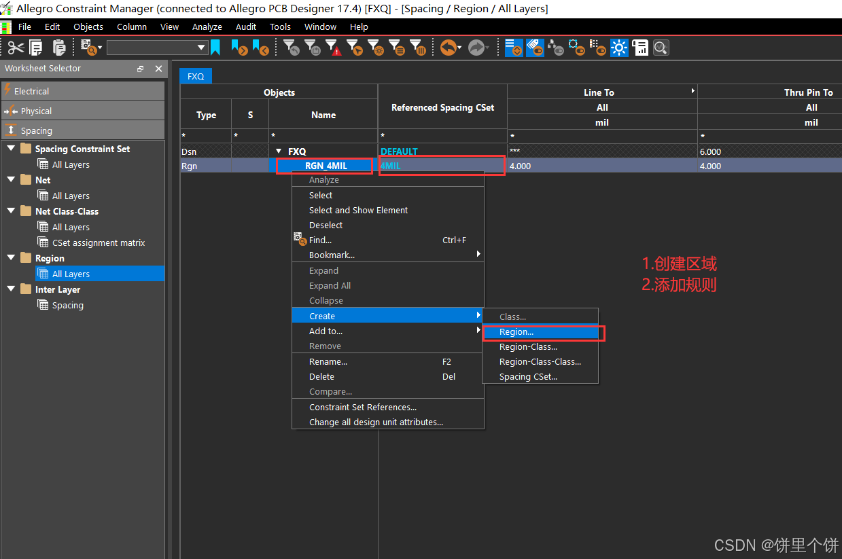Open the Objects menu
Viewport: 842px width, 559px height.
88,26
